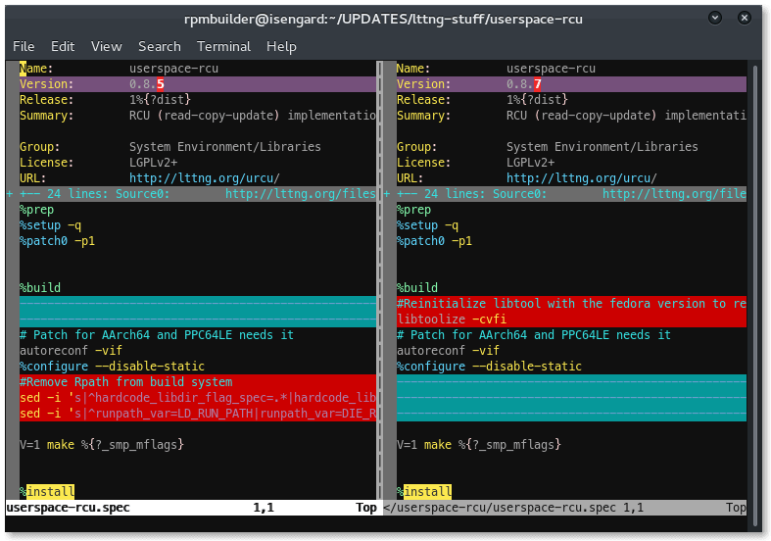The width and height of the screenshot is (771, 541).
Task: Click '%install' in left pane
Action: click(47, 491)
